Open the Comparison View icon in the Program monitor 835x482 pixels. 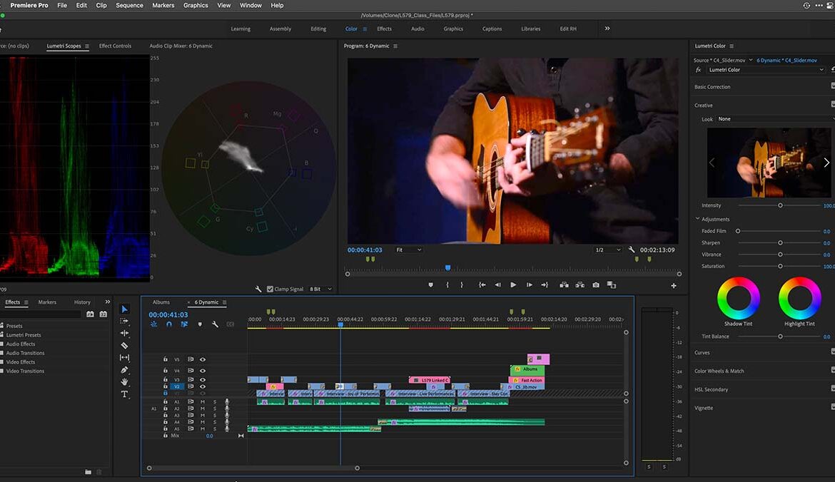click(611, 284)
